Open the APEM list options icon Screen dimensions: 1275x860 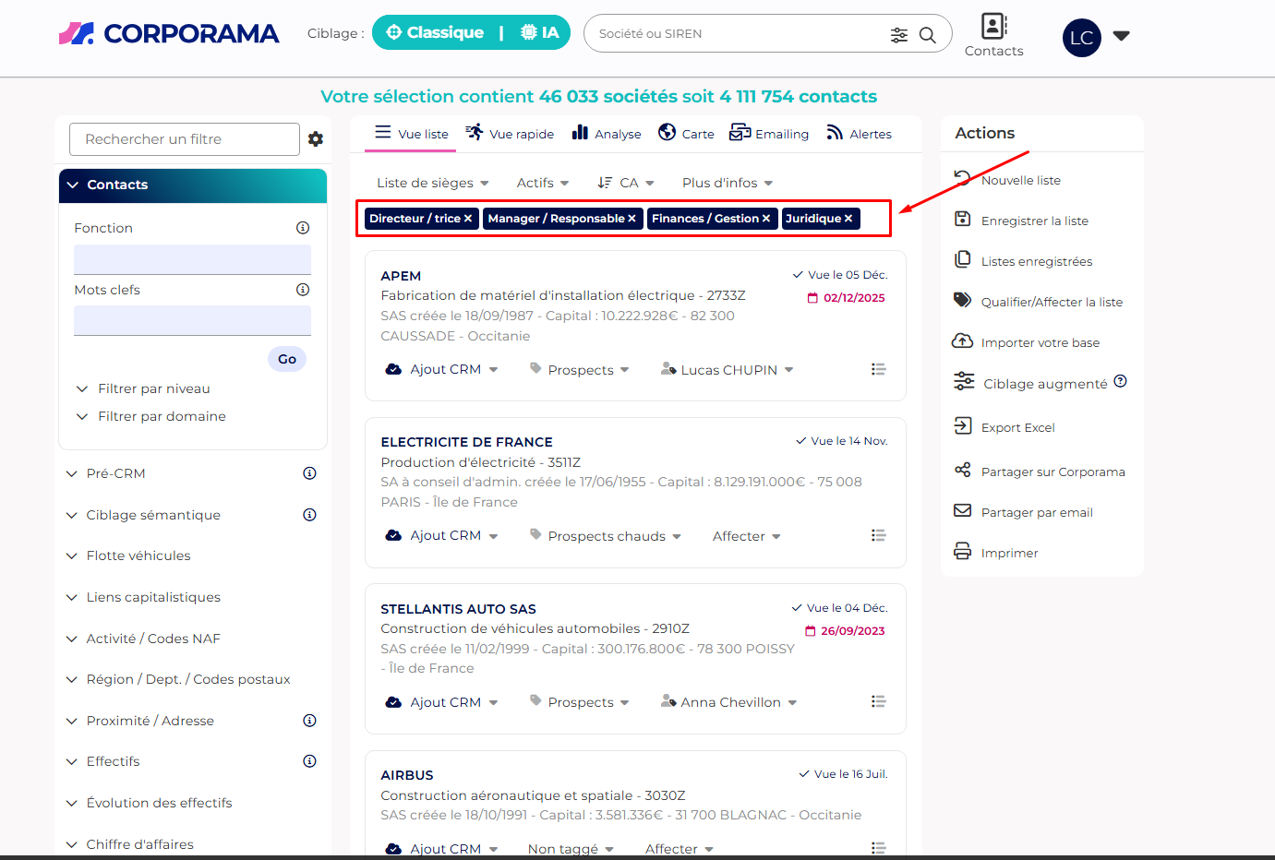pos(878,369)
